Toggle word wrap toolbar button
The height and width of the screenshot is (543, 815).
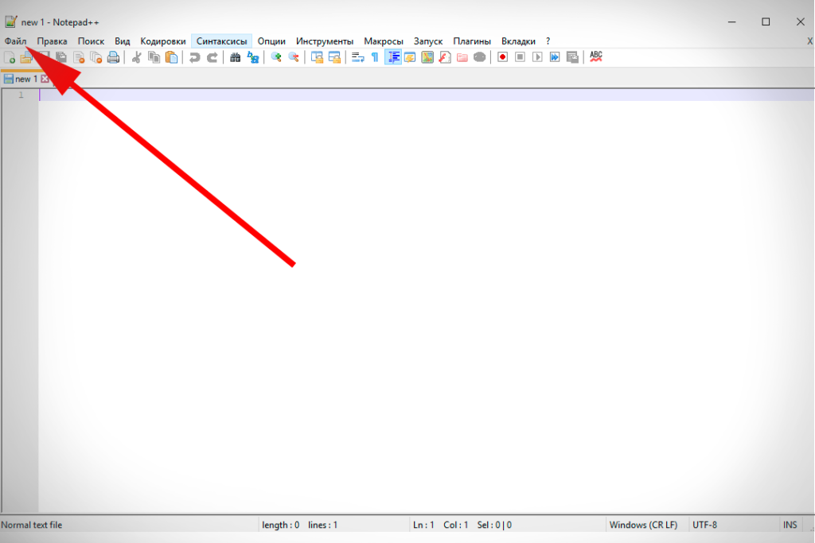click(x=357, y=57)
